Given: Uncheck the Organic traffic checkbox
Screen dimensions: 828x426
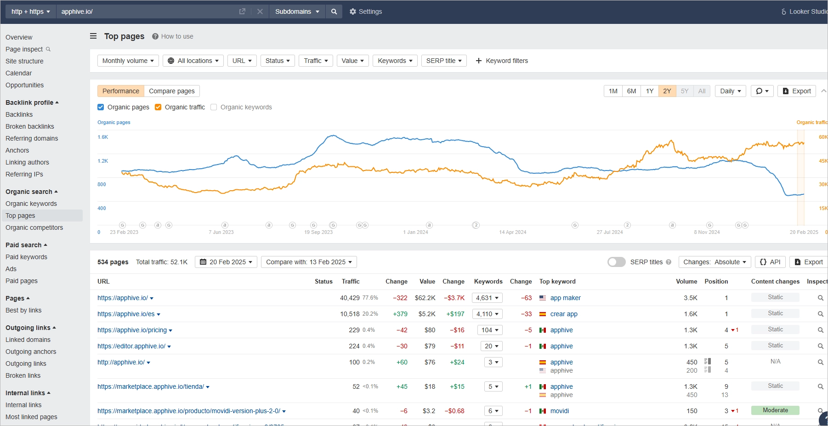Looking at the screenshot, I should click(159, 107).
